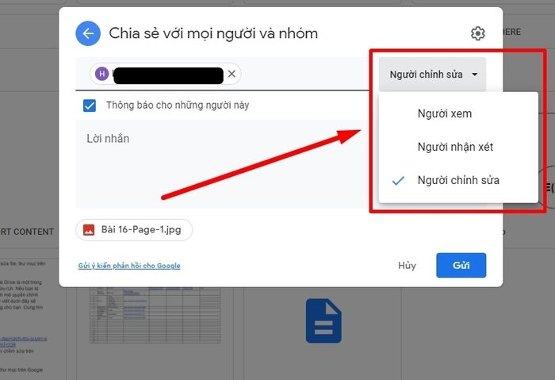Click the spreadsheet thumbnail behind the dialog

[155, 315]
